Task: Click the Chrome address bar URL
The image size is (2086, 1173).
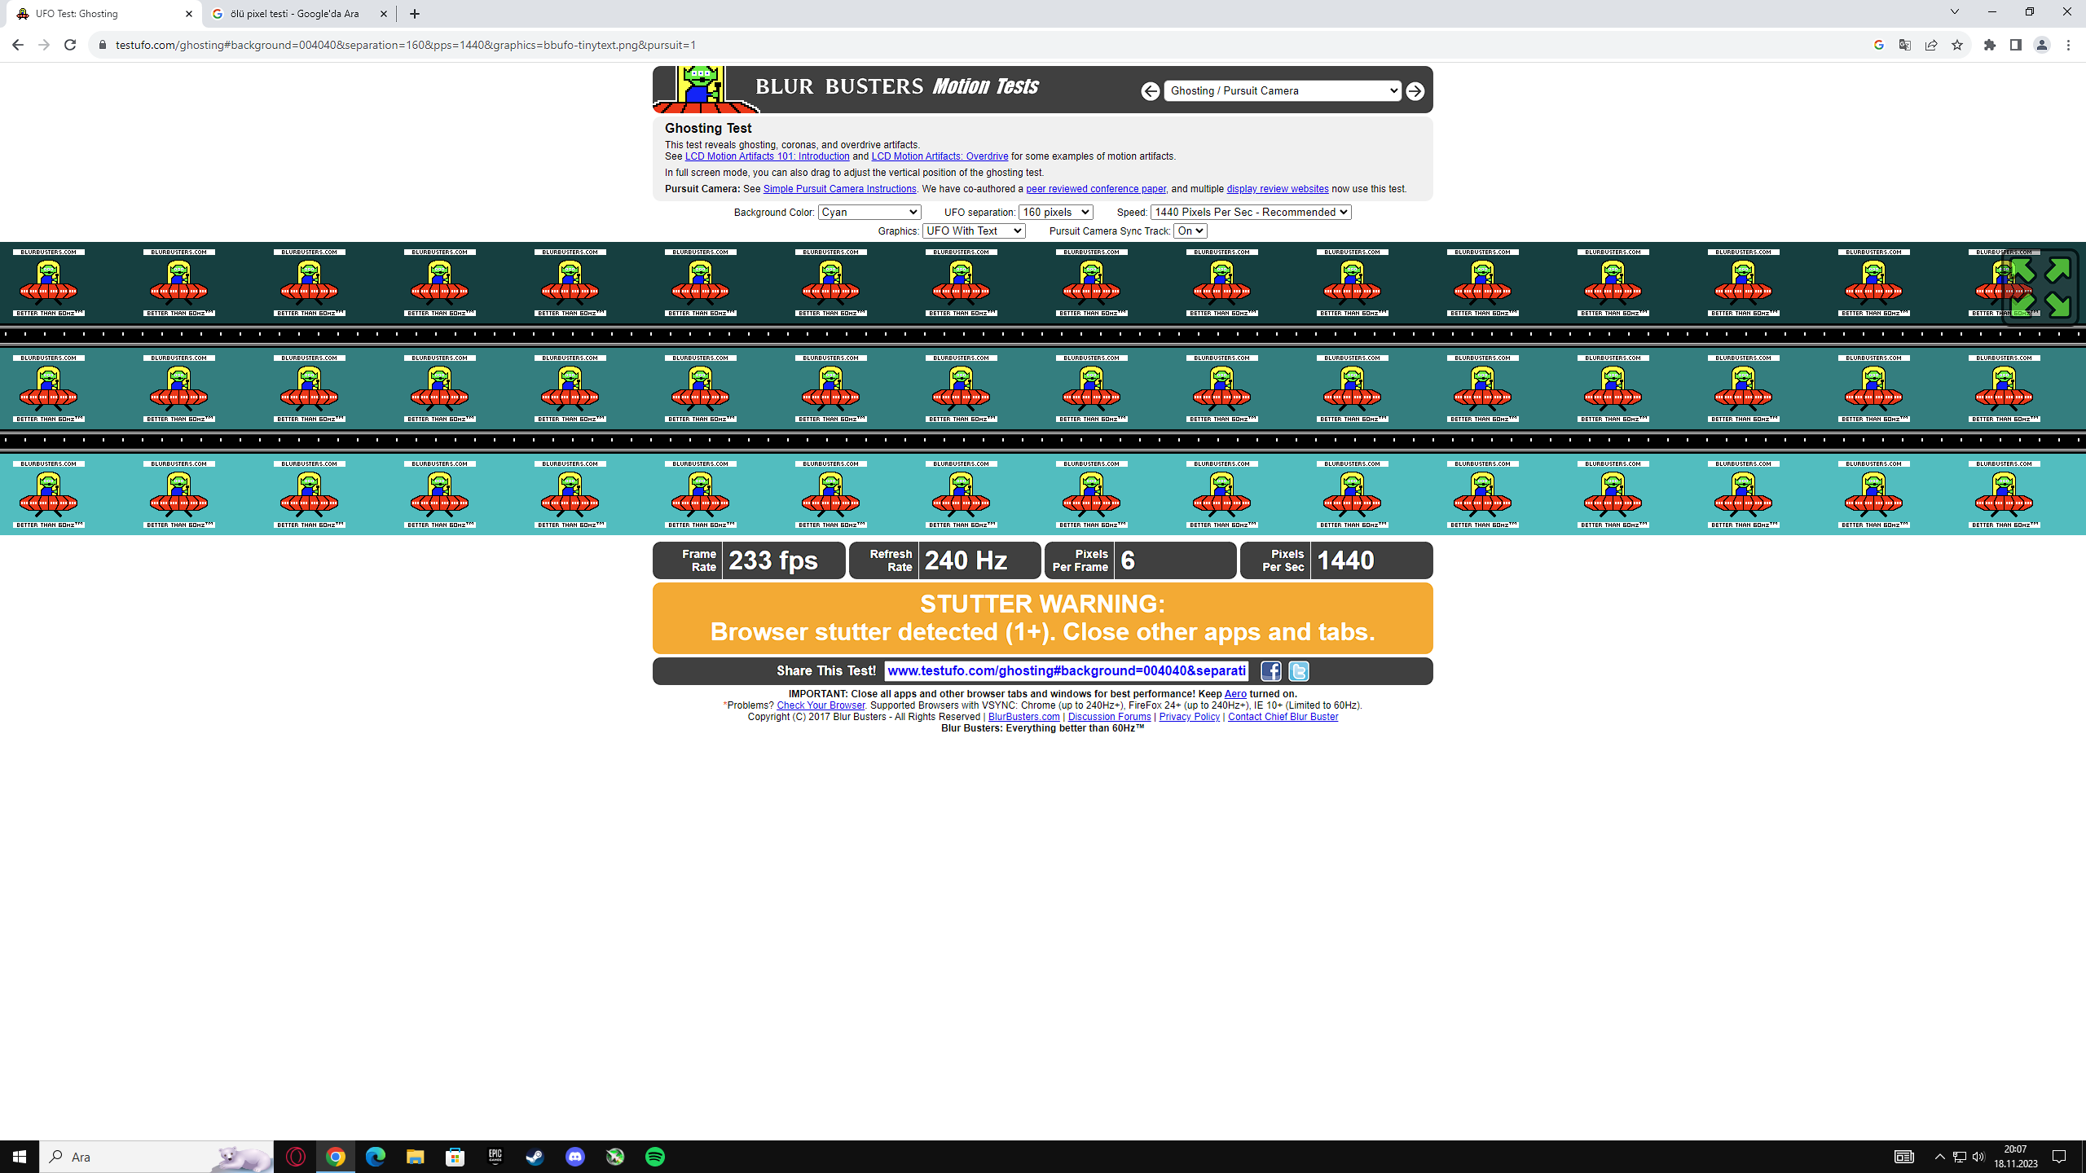Action: (406, 45)
